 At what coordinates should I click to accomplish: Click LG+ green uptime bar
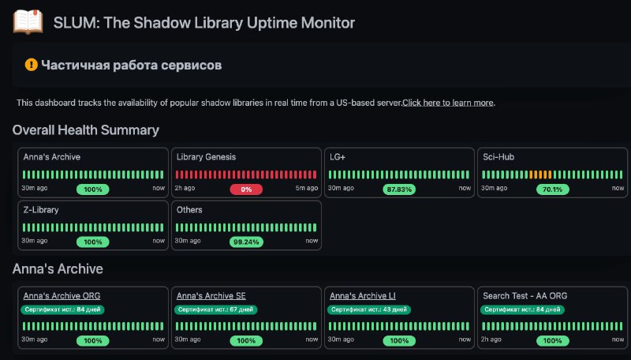tap(399, 174)
